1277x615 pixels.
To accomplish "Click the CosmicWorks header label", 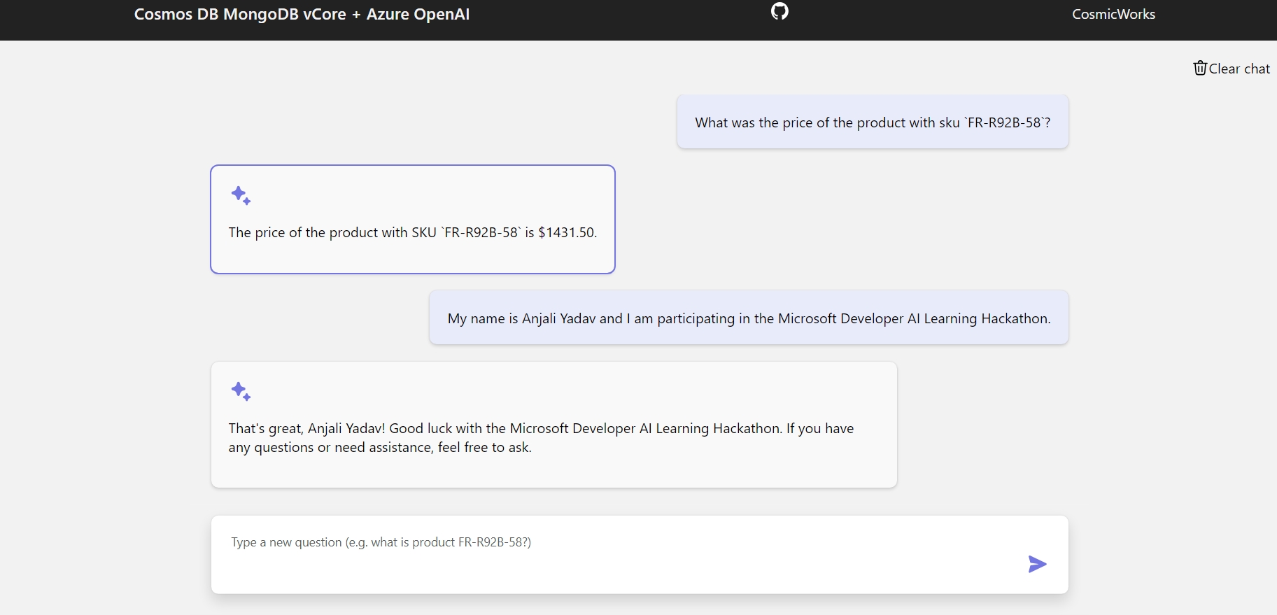I will (1113, 14).
